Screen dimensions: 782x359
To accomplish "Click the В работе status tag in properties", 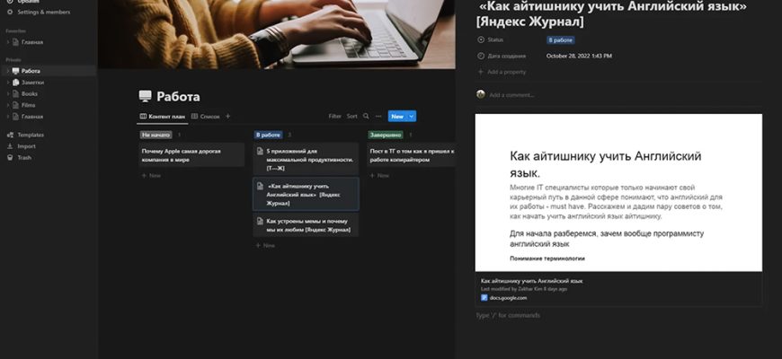I will point(560,40).
